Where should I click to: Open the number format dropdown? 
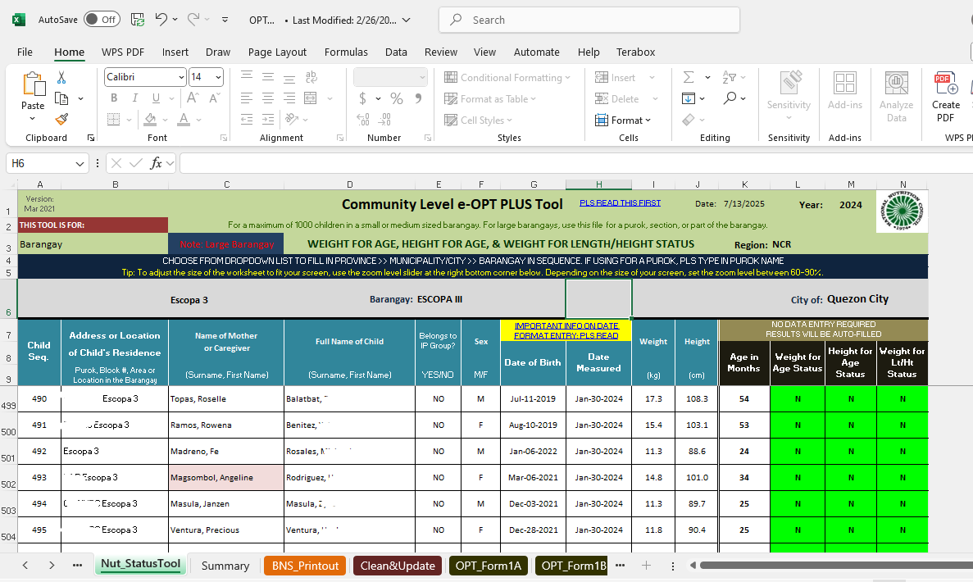422,77
